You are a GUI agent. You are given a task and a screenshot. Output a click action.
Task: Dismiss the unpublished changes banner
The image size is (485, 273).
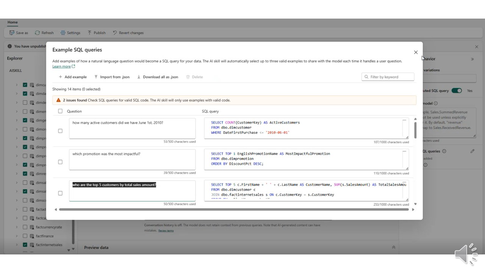pyautogui.click(x=477, y=47)
